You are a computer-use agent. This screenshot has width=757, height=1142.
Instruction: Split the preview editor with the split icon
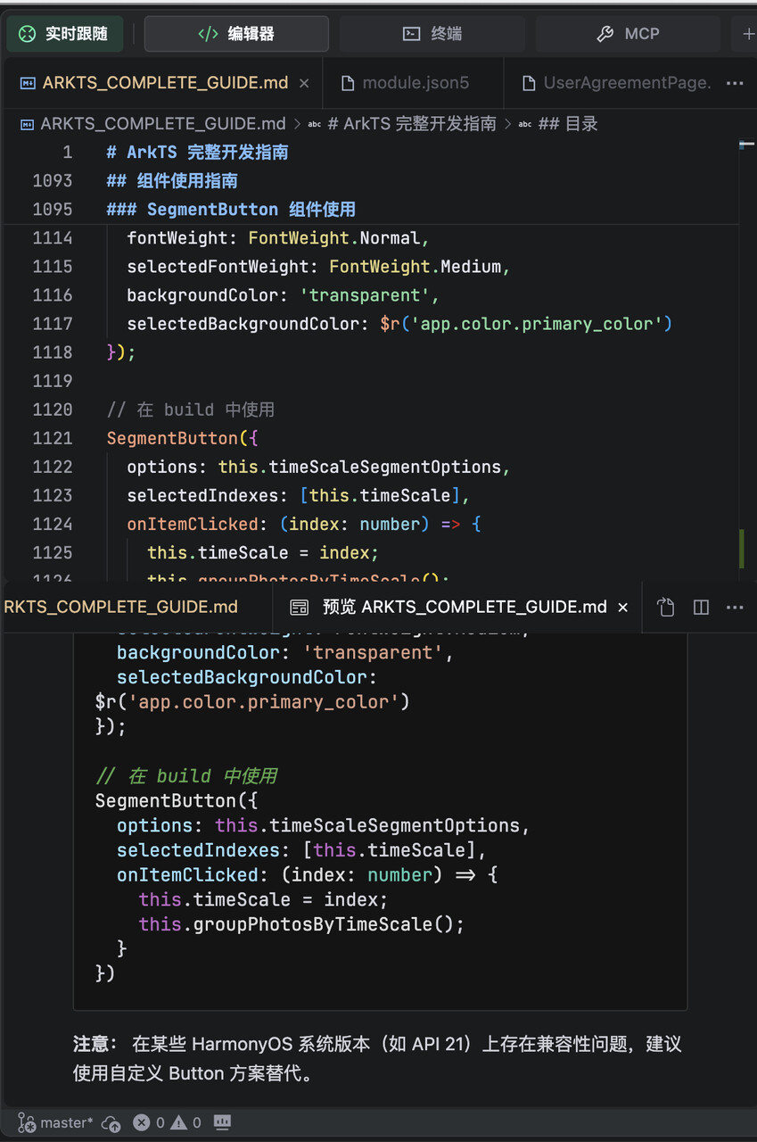point(701,607)
